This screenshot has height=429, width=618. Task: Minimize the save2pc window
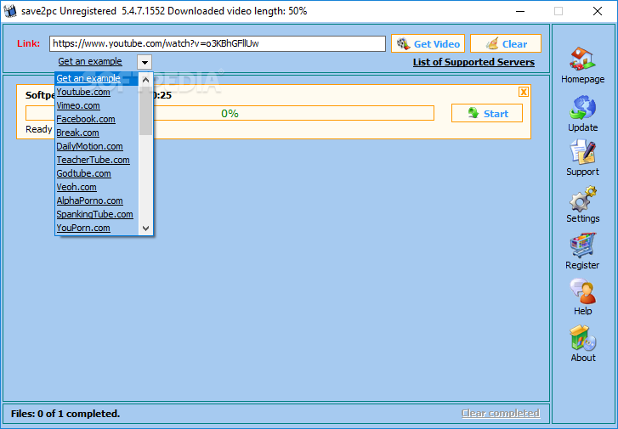coord(520,11)
